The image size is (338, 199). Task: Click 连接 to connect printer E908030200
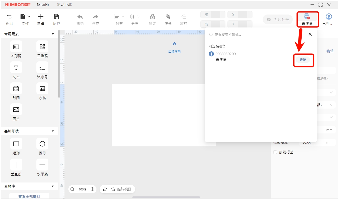pos(303,60)
